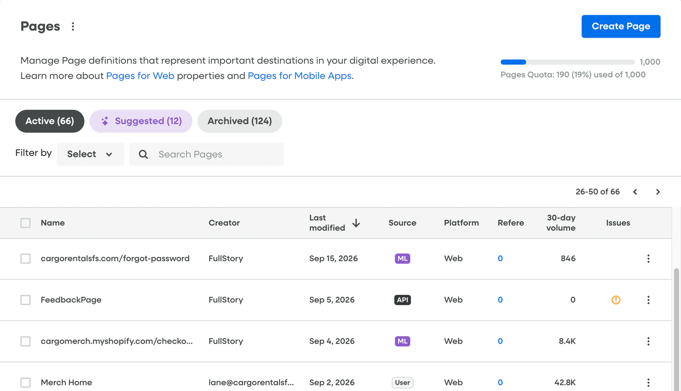Open the Pages for Web link
681x391 pixels.
pos(140,76)
